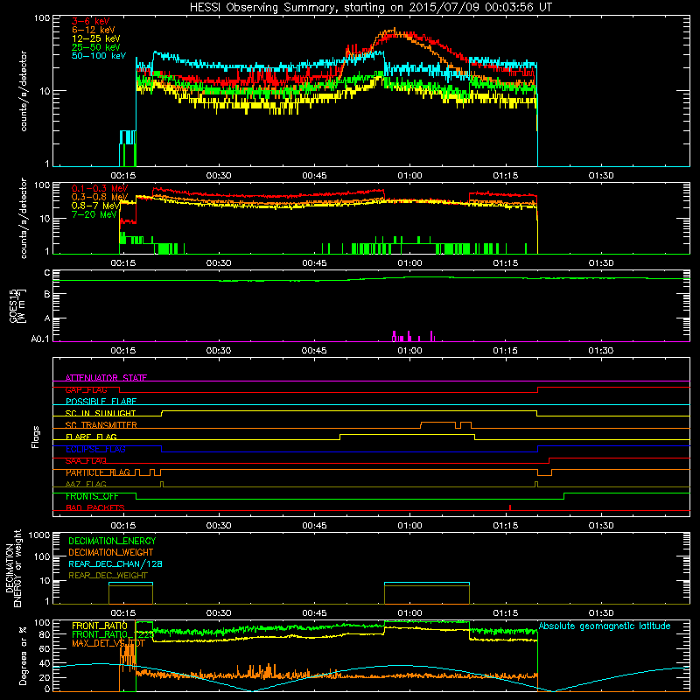Click the magenta spikes in the GOES panel
The width and height of the screenshot is (700, 700).
tap(413, 337)
